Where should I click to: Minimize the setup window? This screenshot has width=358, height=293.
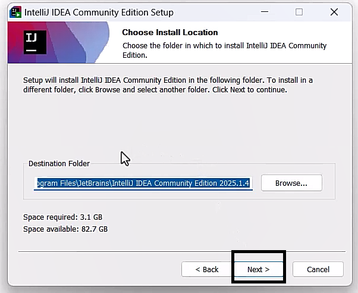tap(265, 12)
